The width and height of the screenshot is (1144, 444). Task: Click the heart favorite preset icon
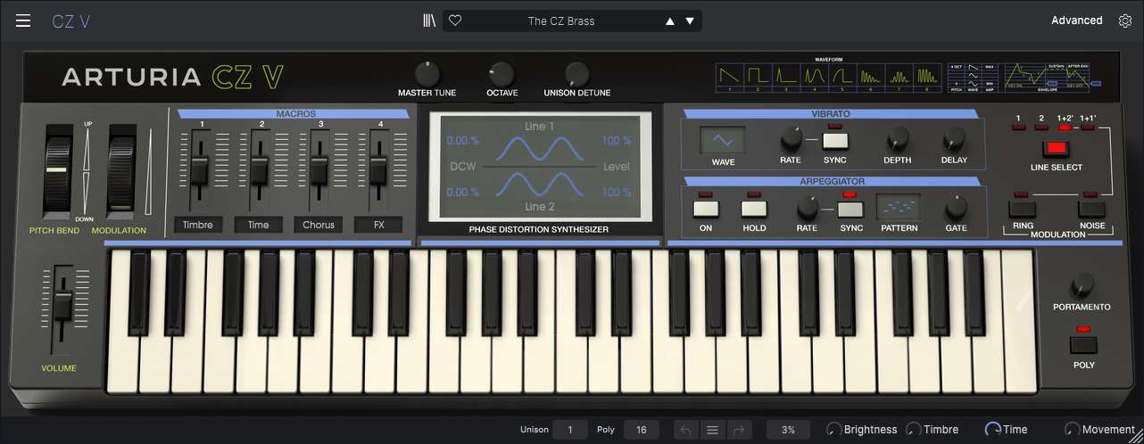(x=455, y=21)
